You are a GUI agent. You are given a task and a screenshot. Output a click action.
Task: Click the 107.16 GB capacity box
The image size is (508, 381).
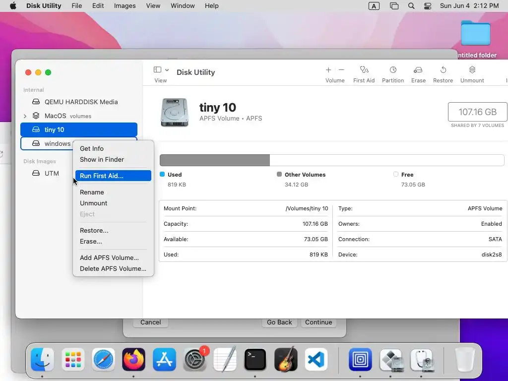click(478, 112)
